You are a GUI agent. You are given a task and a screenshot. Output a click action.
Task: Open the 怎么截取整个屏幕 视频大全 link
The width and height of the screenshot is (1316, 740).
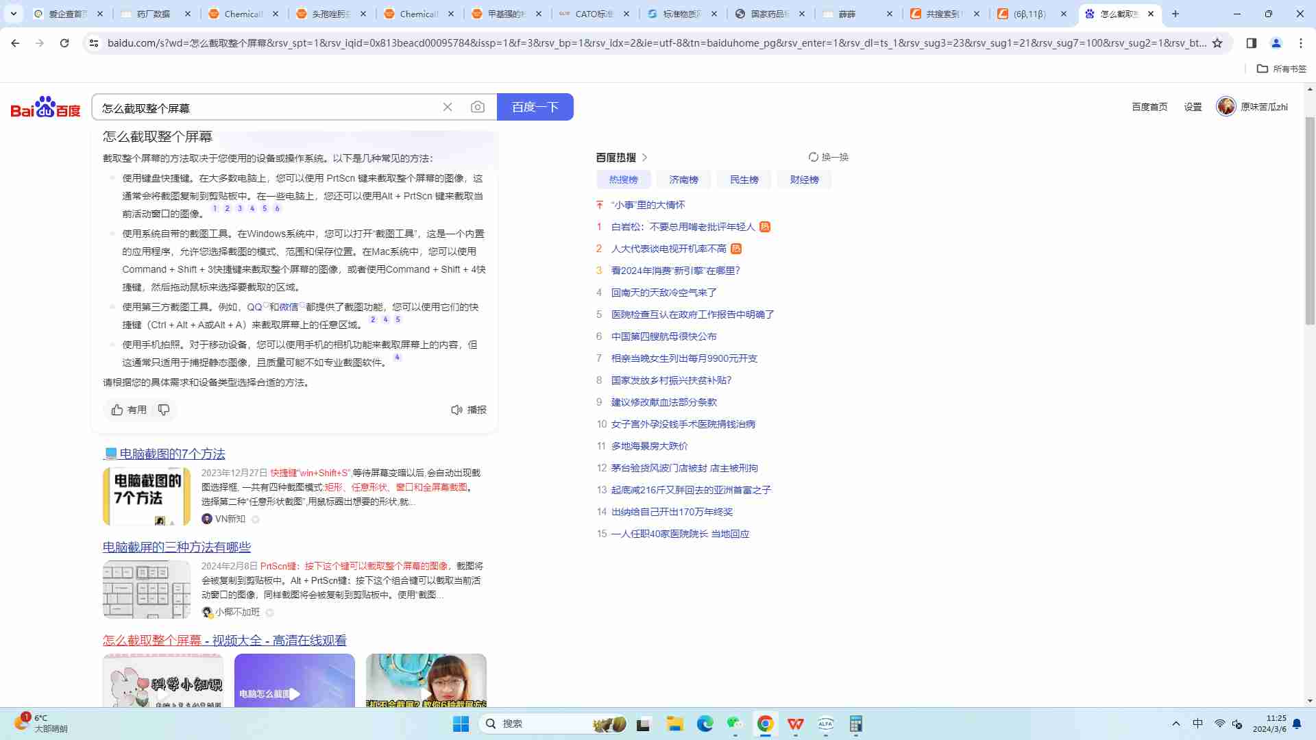coord(225,640)
